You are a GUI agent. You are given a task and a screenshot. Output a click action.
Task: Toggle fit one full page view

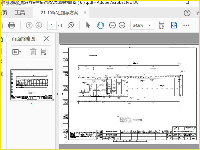click(174, 25)
